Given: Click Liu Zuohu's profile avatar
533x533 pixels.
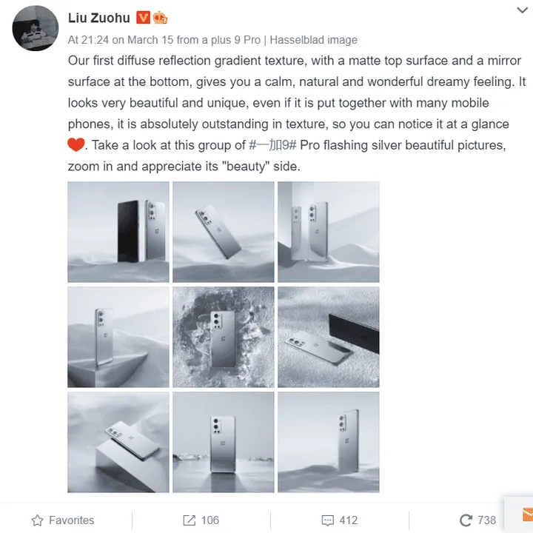Looking at the screenshot, I should coord(36,28).
